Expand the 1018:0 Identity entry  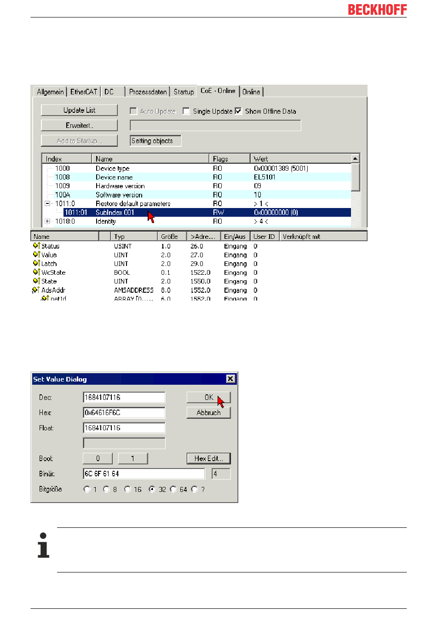(47, 221)
